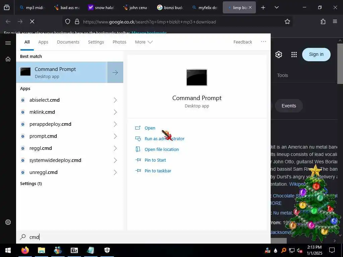Expand systemwidedeploy.cmd result chevron
The image size is (343, 257).
click(x=115, y=160)
